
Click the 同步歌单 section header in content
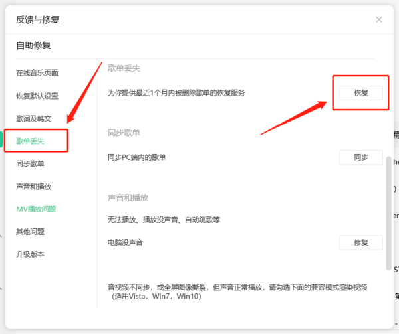pos(124,133)
